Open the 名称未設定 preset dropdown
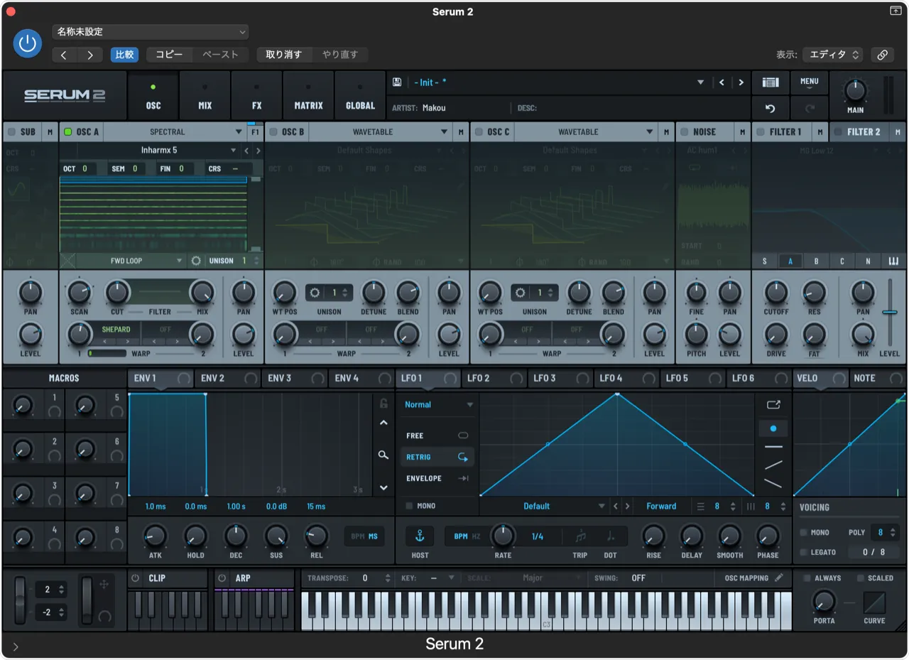This screenshot has height=660, width=909. coord(150,32)
